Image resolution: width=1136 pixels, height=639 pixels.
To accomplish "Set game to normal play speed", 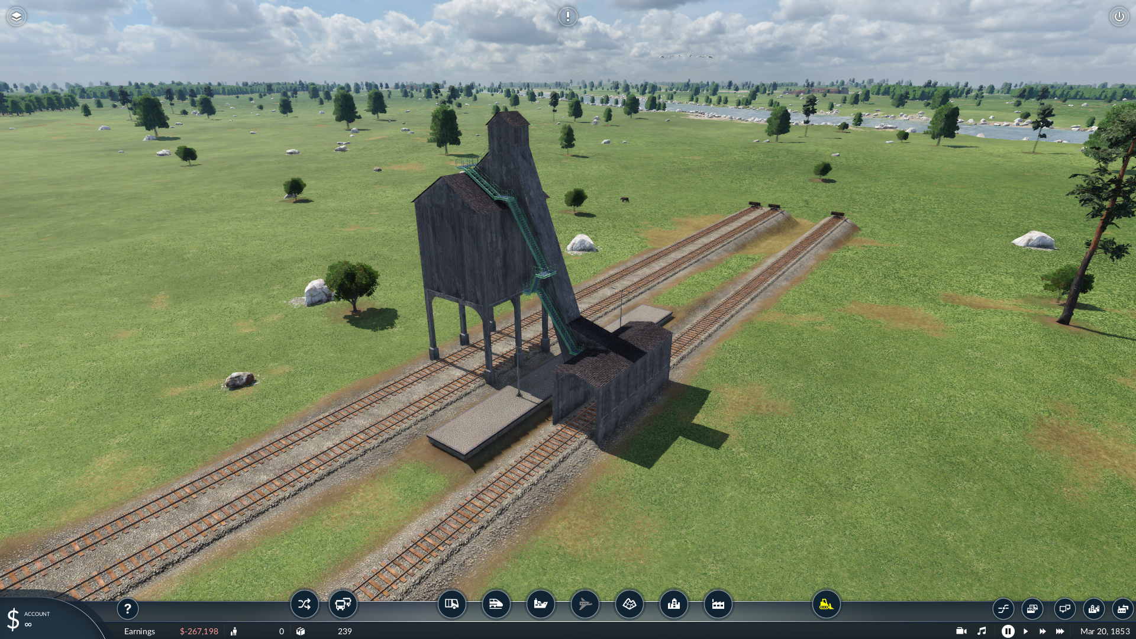I will [1026, 631].
